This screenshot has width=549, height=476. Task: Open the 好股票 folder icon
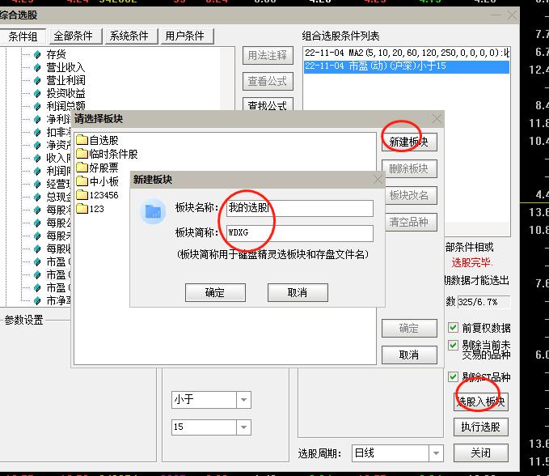pos(82,168)
